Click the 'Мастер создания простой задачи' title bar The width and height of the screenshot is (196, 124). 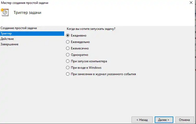coord(24,3)
